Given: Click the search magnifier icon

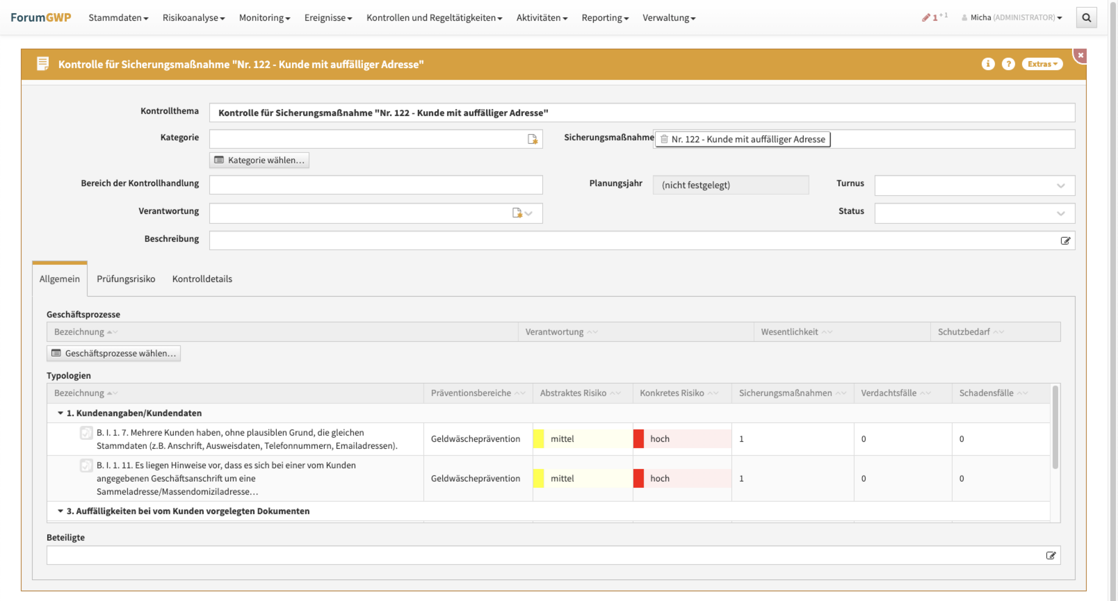Looking at the screenshot, I should [1086, 18].
